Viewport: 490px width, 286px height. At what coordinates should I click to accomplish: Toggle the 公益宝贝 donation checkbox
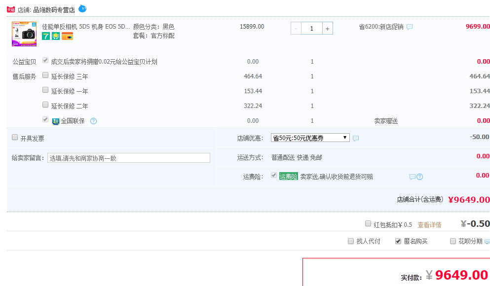tap(45, 60)
